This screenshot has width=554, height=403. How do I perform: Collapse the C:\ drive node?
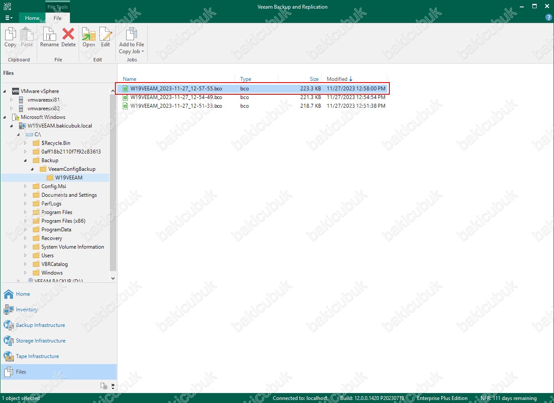tap(19, 134)
